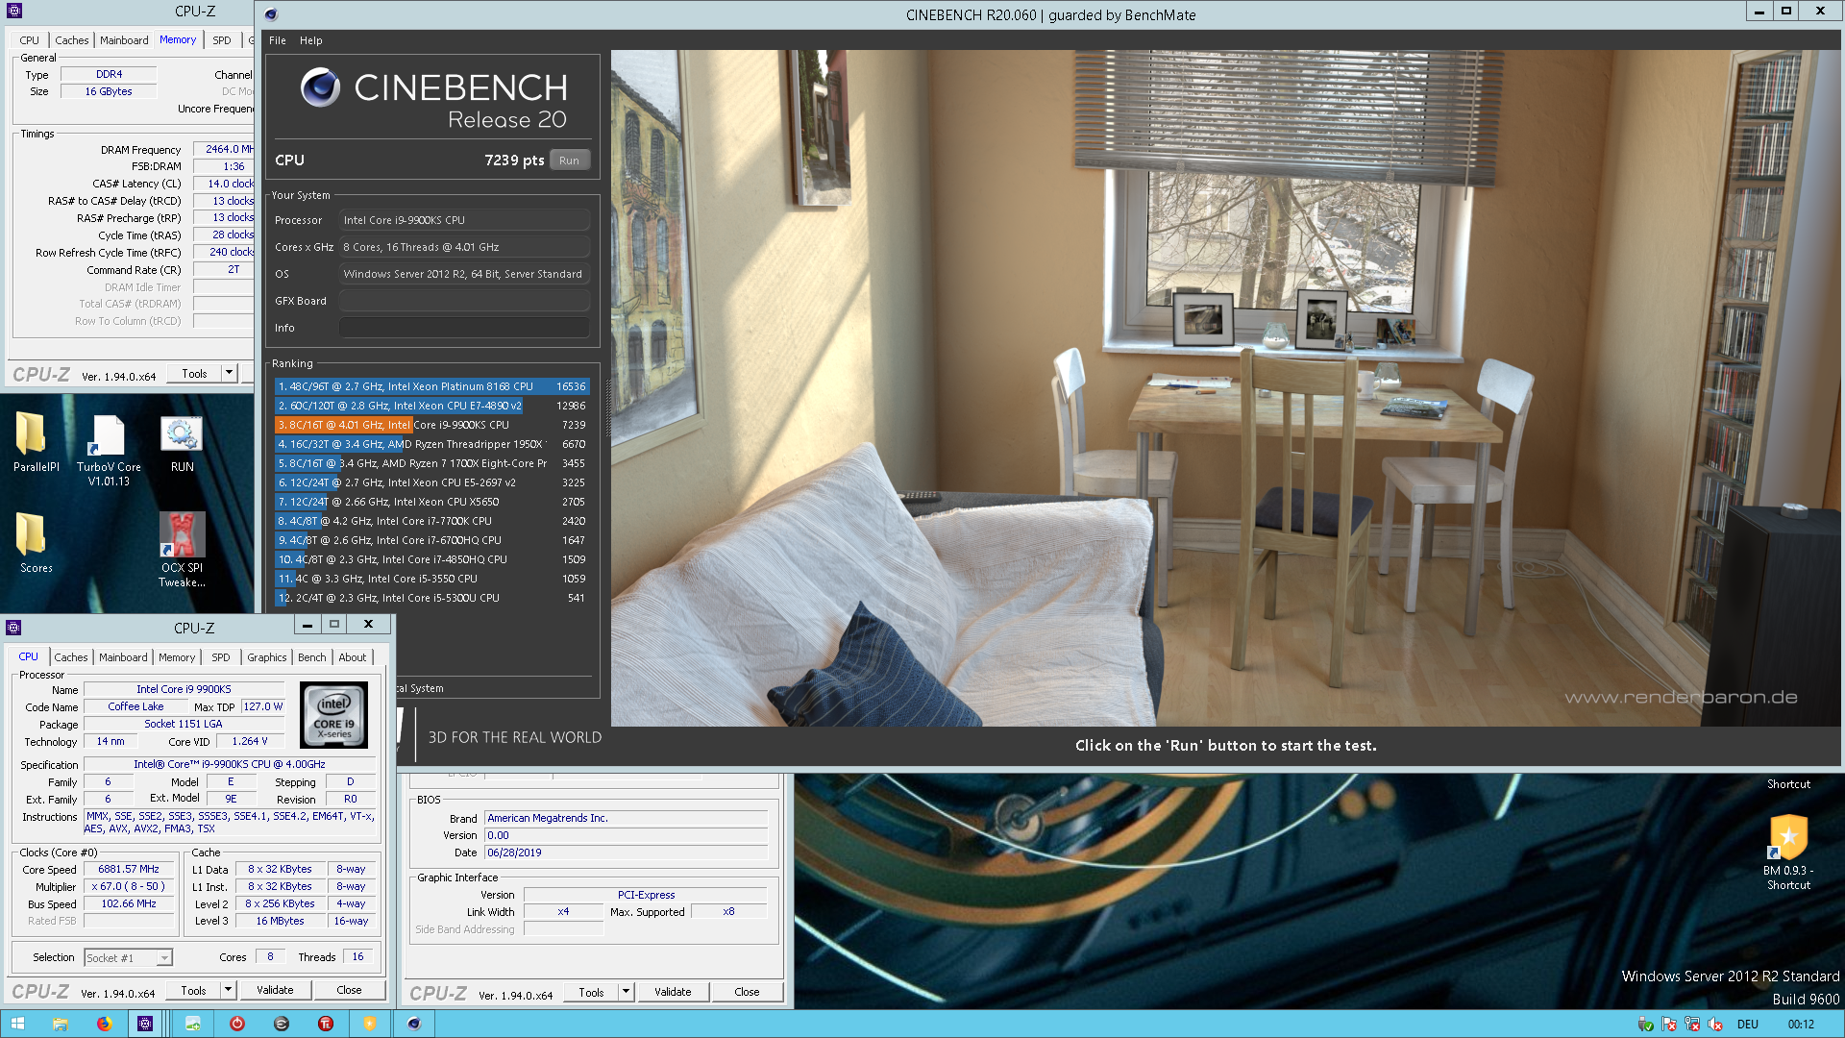Viewport: 1845px width, 1038px height.
Task: Click the Info input field in Your System
Action: (x=464, y=328)
